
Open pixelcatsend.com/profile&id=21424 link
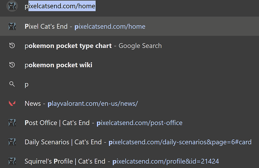166,161
